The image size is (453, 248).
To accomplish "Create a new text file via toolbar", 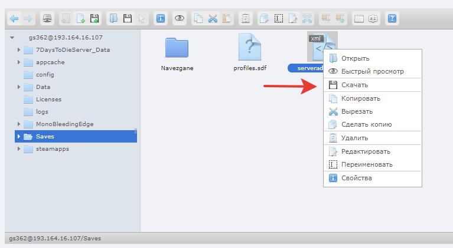I will pos(80,19).
